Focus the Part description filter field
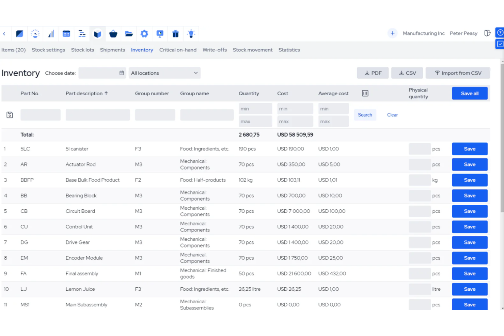Viewport: 504px width, 336px height. [x=98, y=115]
